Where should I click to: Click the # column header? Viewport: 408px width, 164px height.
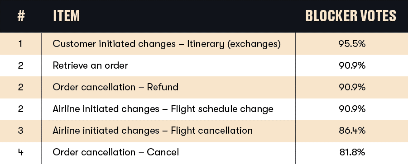(21, 16)
